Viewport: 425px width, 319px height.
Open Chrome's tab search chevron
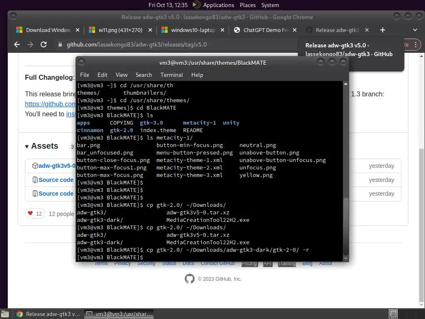pos(415,30)
